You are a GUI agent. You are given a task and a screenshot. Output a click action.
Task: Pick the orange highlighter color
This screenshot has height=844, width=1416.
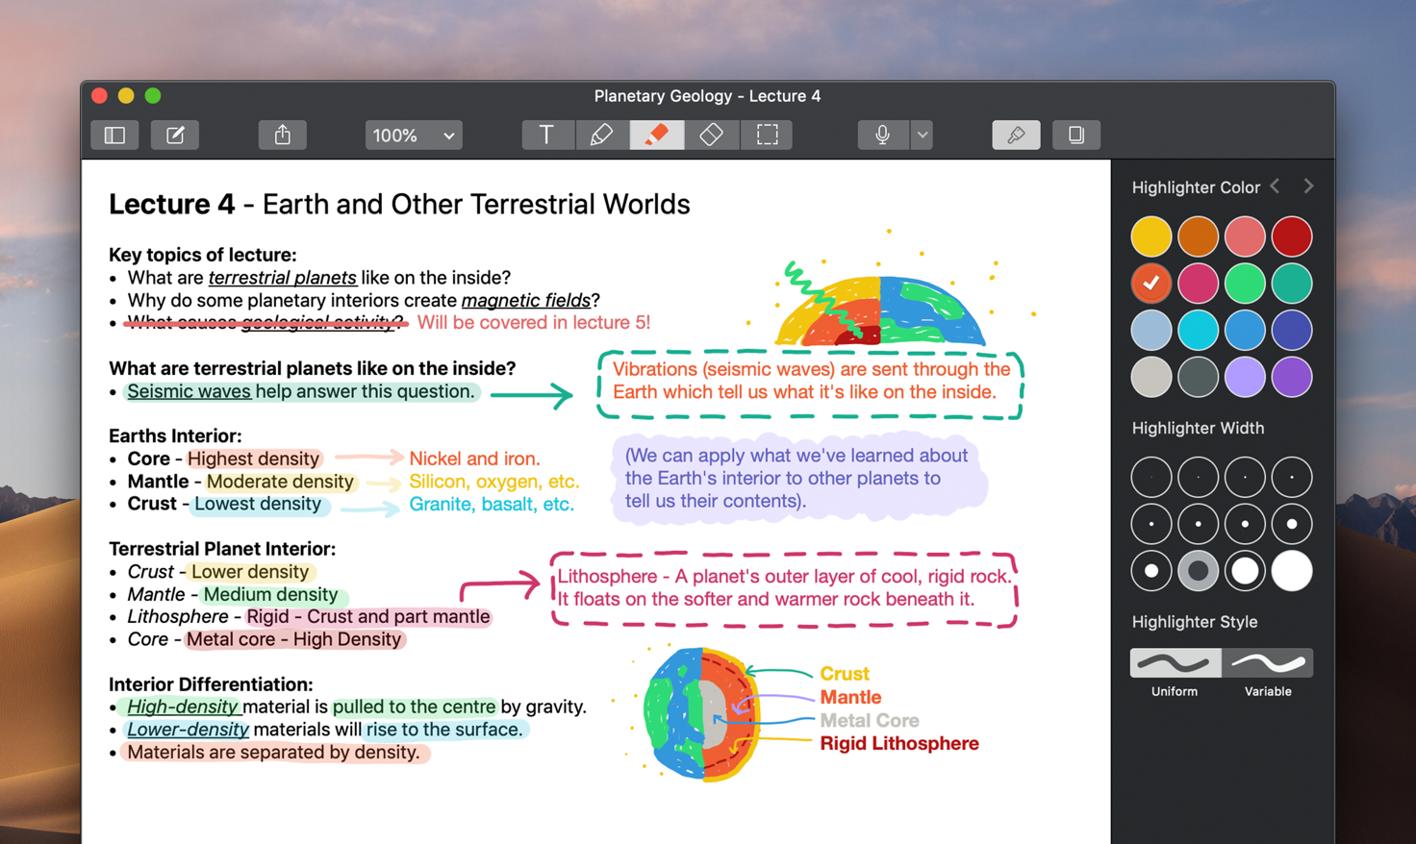tap(1198, 236)
